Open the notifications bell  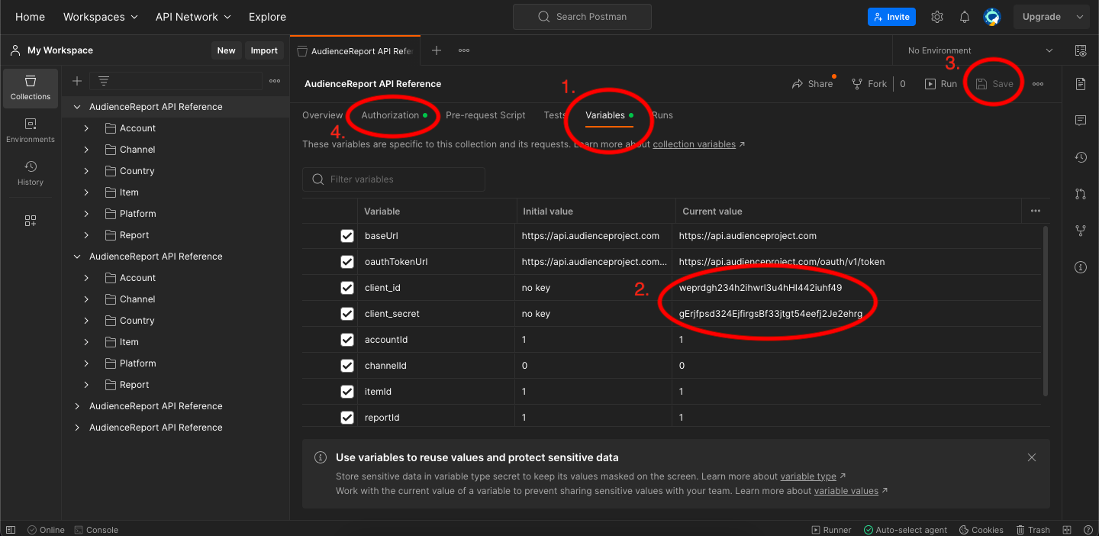click(x=965, y=17)
